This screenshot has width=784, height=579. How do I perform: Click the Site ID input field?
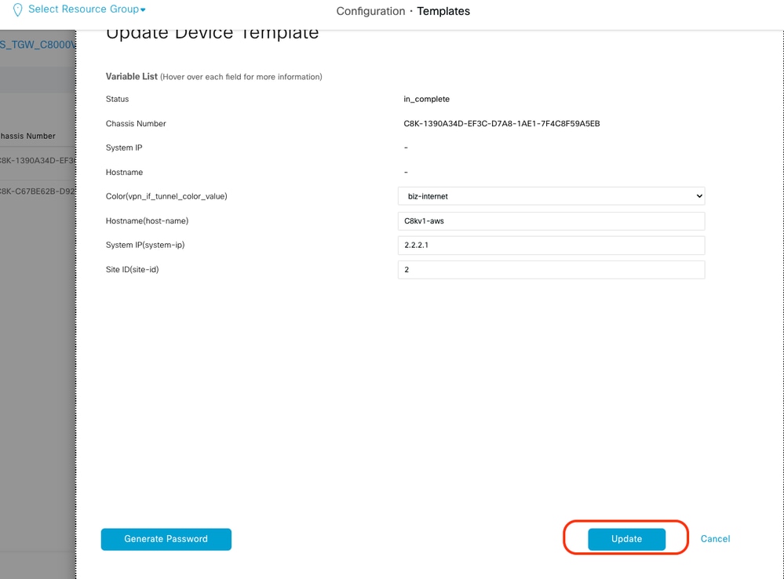coord(552,270)
